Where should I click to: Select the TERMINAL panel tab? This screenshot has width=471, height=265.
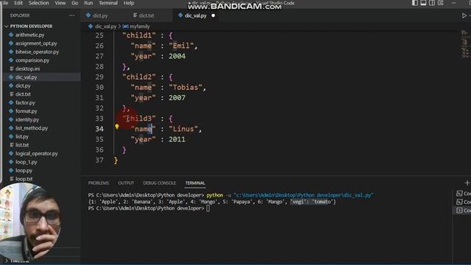tap(195, 183)
